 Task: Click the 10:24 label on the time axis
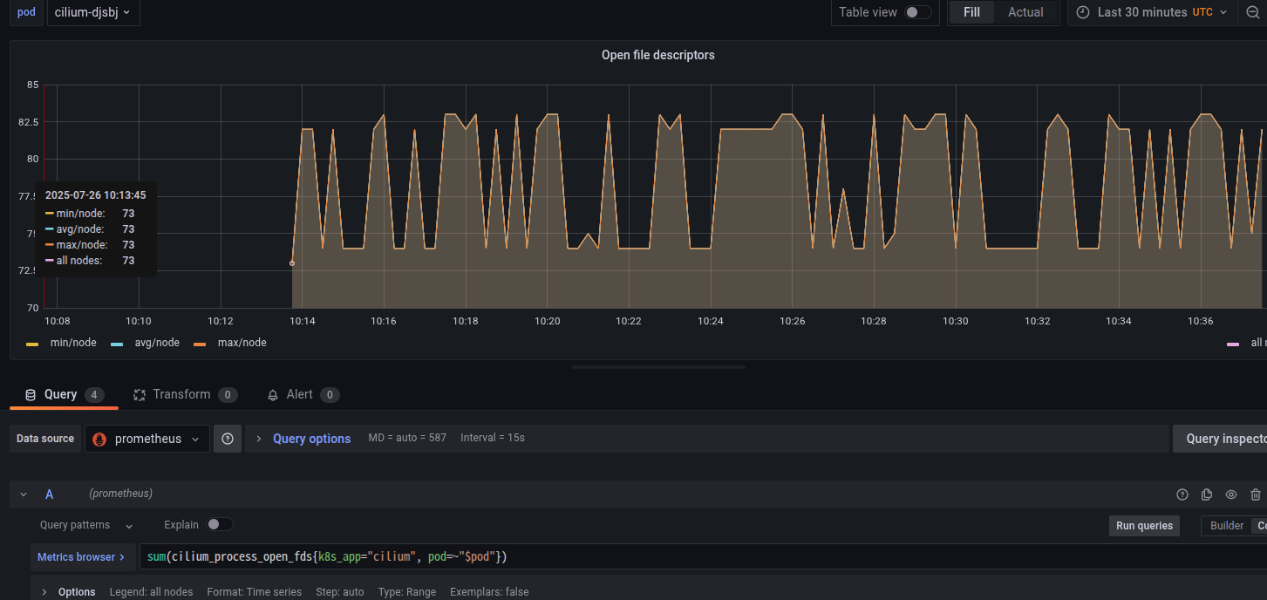point(711,322)
